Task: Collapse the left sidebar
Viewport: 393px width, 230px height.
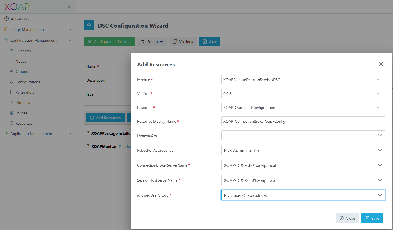Action: coord(69,6)
